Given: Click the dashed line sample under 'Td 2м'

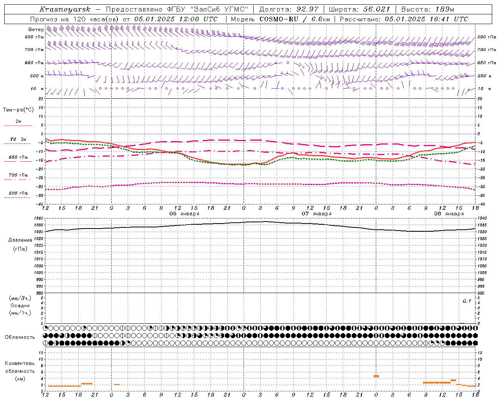Looking at the screenshot, I should [18, 143].
